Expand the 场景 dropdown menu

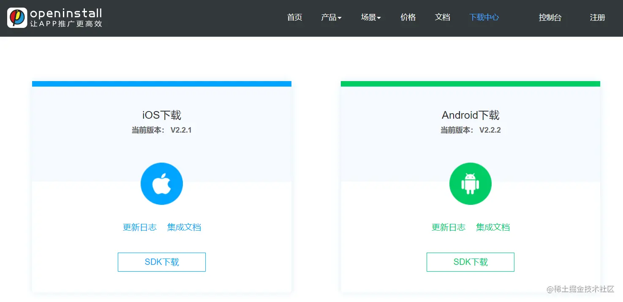[371, 17]
